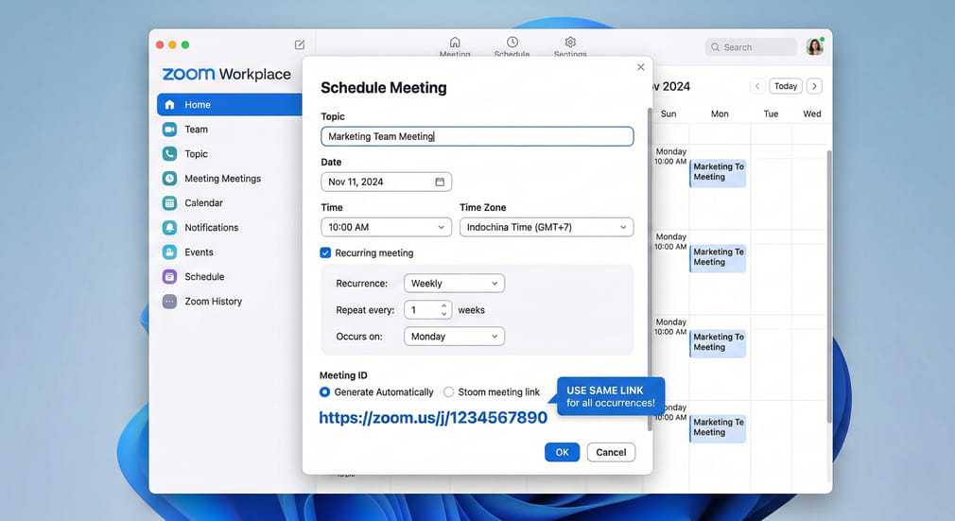955x521 pixels.
Task: Open the Schedule tab at top
Action: 512,47
